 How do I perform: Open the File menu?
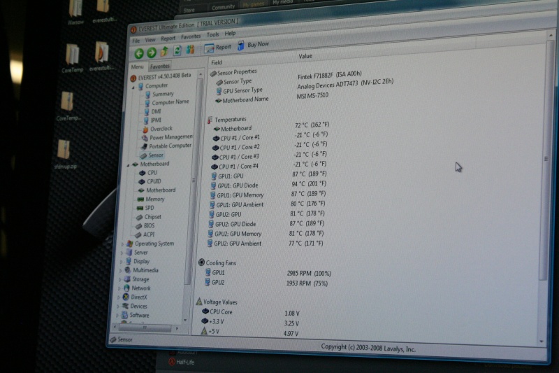pyautogui.click(x=136, y=41)
